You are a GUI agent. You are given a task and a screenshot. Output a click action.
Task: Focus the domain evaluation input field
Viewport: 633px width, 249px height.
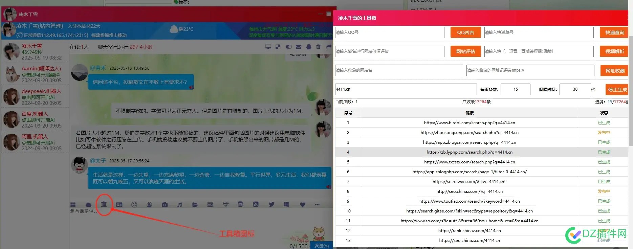[390, 51]
